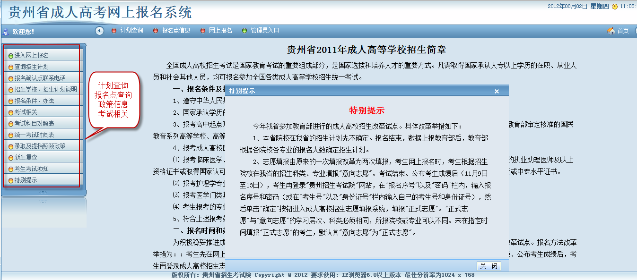This screenshot has width=637, height=280.
Task: View 统一考试时间表 from the sidebar
Action: click(34, 135)
